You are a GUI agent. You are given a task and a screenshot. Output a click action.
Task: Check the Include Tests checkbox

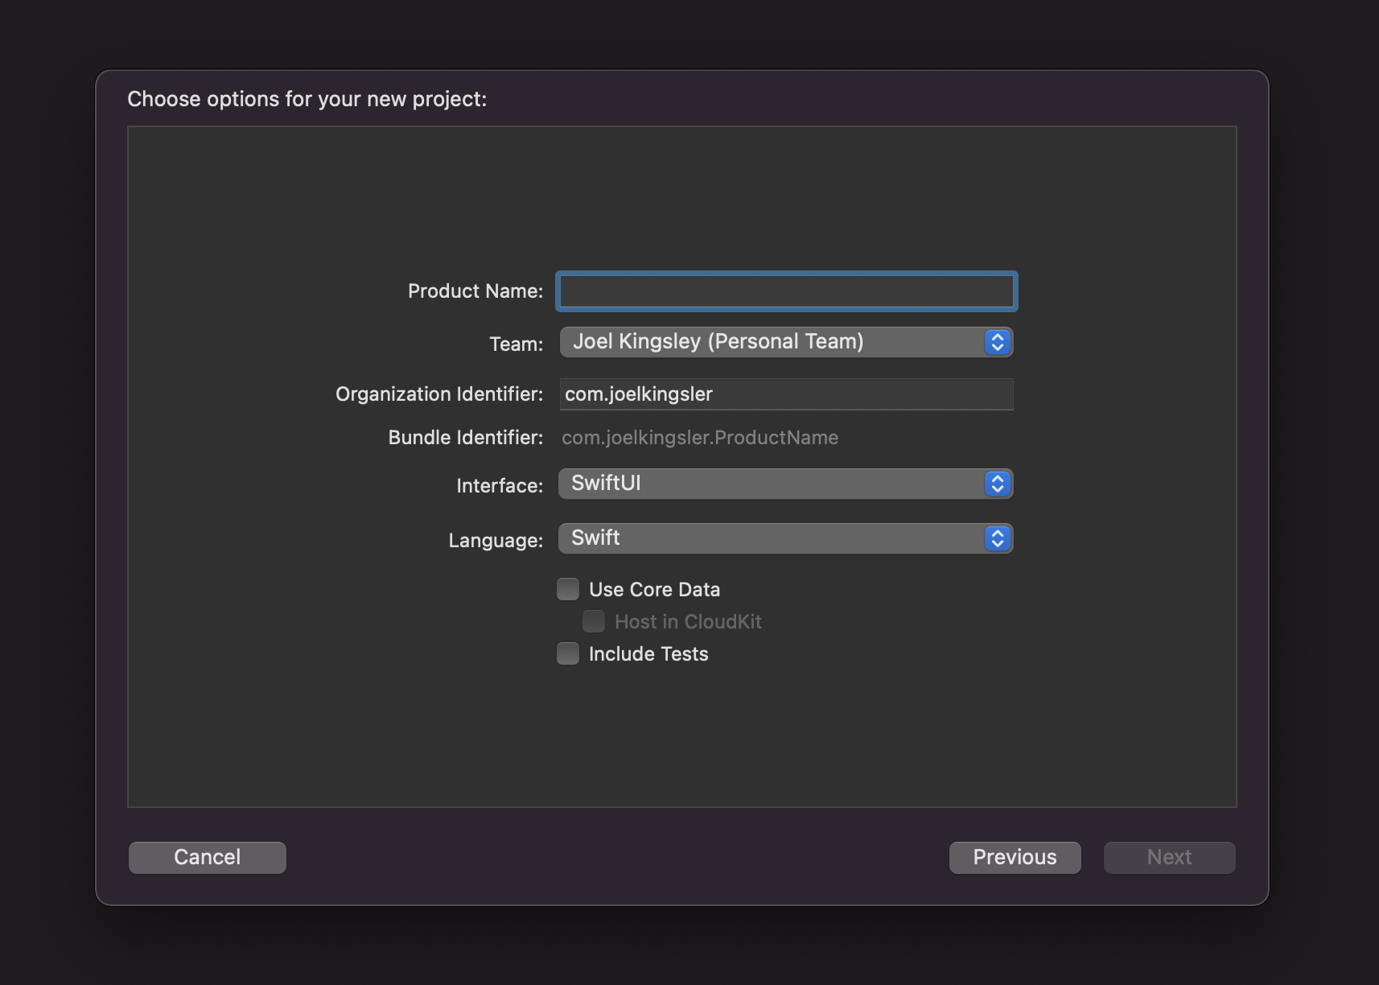[x=568, y=653]
